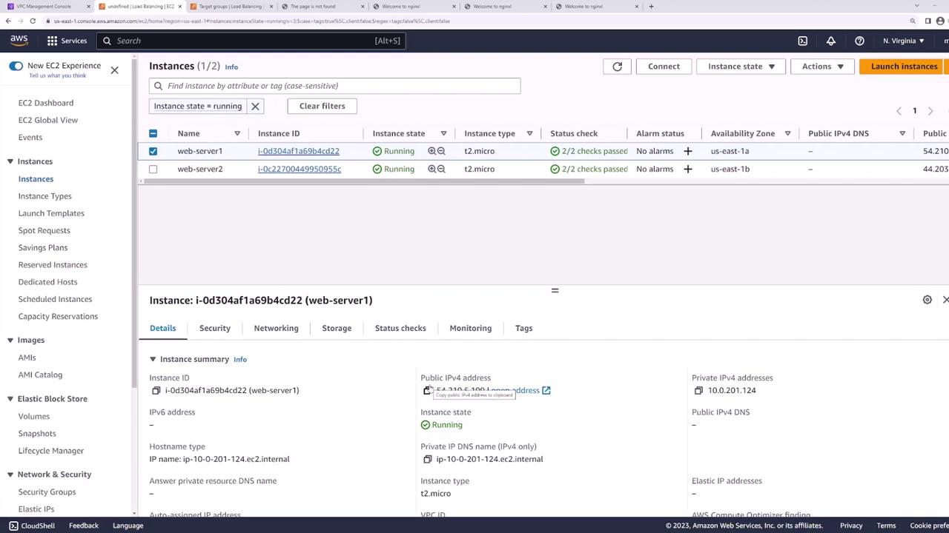Copy the instance ID in summary
Viewport: 949px width, 533px height.
(x=156, y=391)
